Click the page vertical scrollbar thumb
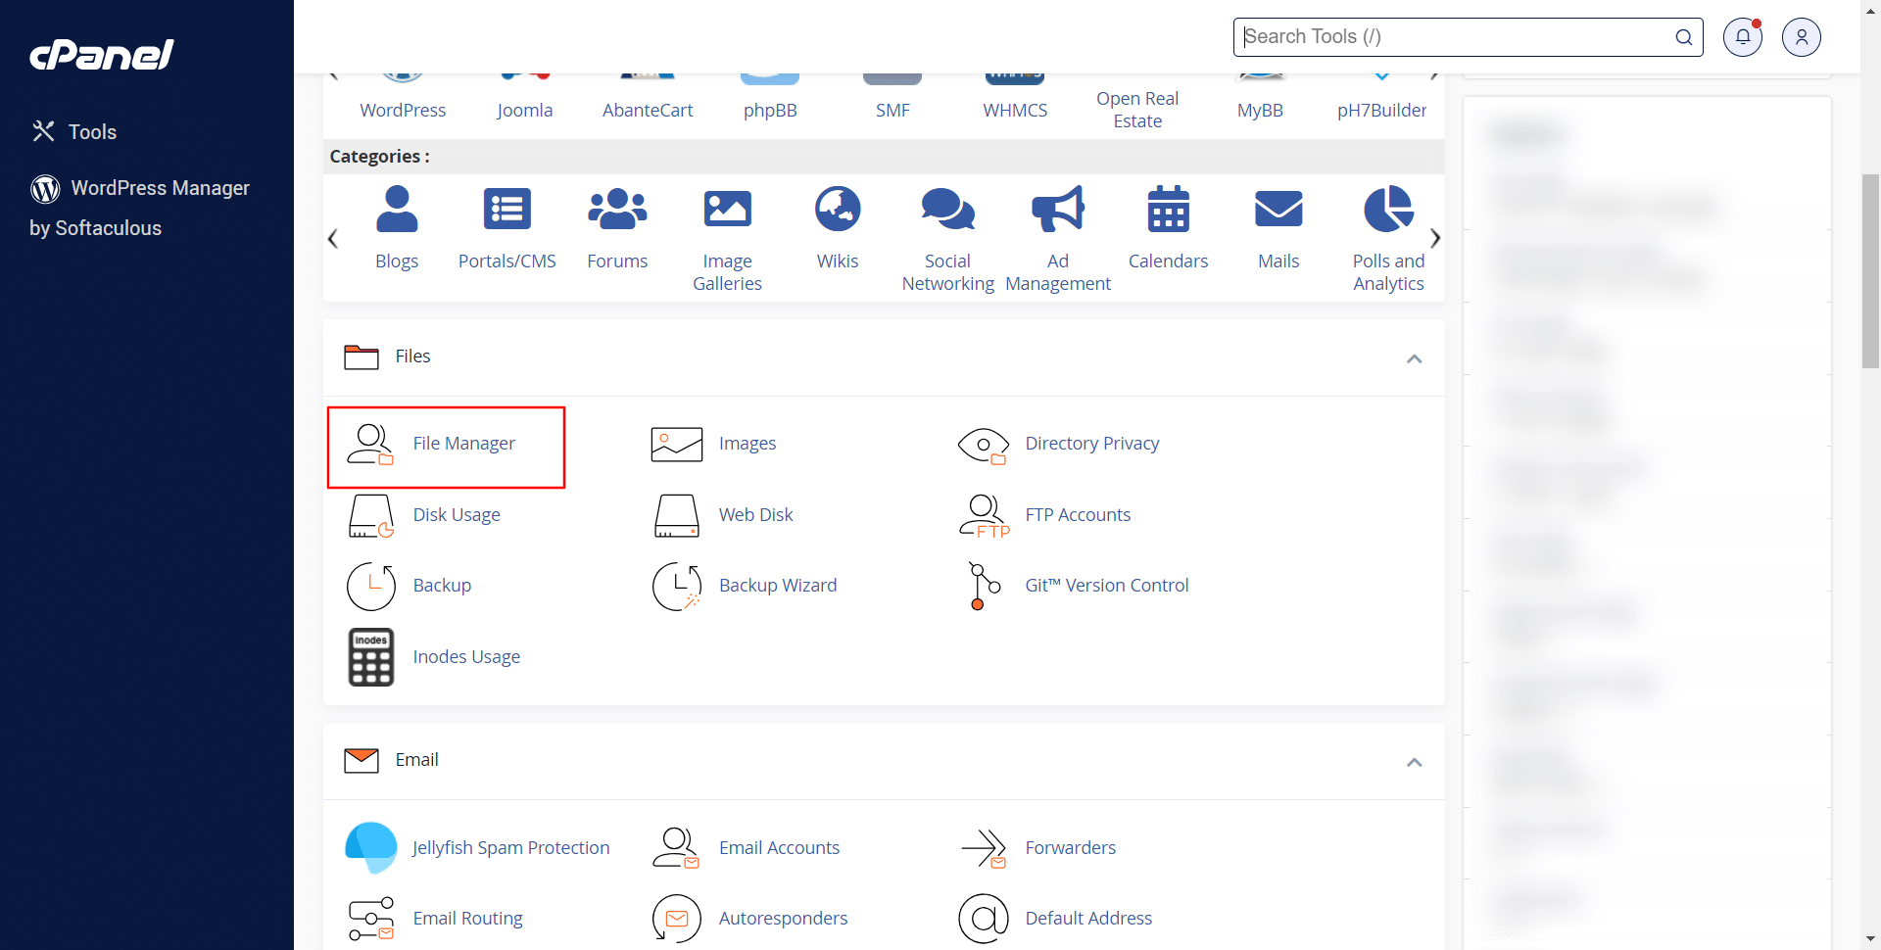 (x=1870, y=270)
